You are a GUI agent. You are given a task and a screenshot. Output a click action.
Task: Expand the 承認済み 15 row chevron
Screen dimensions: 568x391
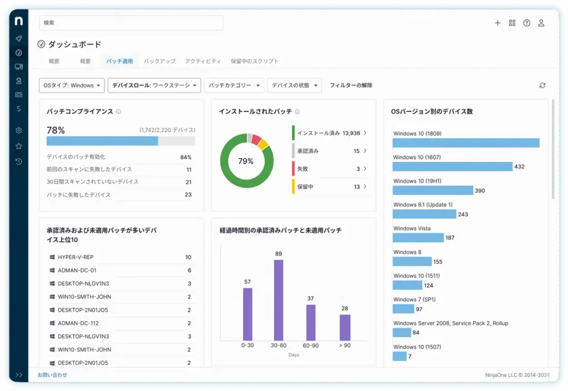click(x=365, y=151)
